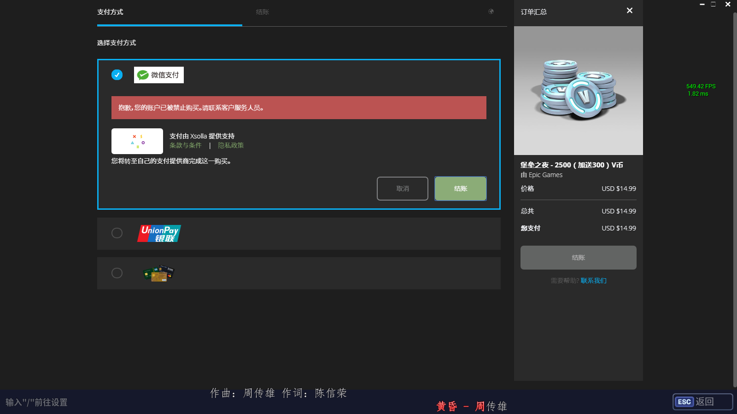
Task: Maximize the game window
Action: (x=714, y=4)
